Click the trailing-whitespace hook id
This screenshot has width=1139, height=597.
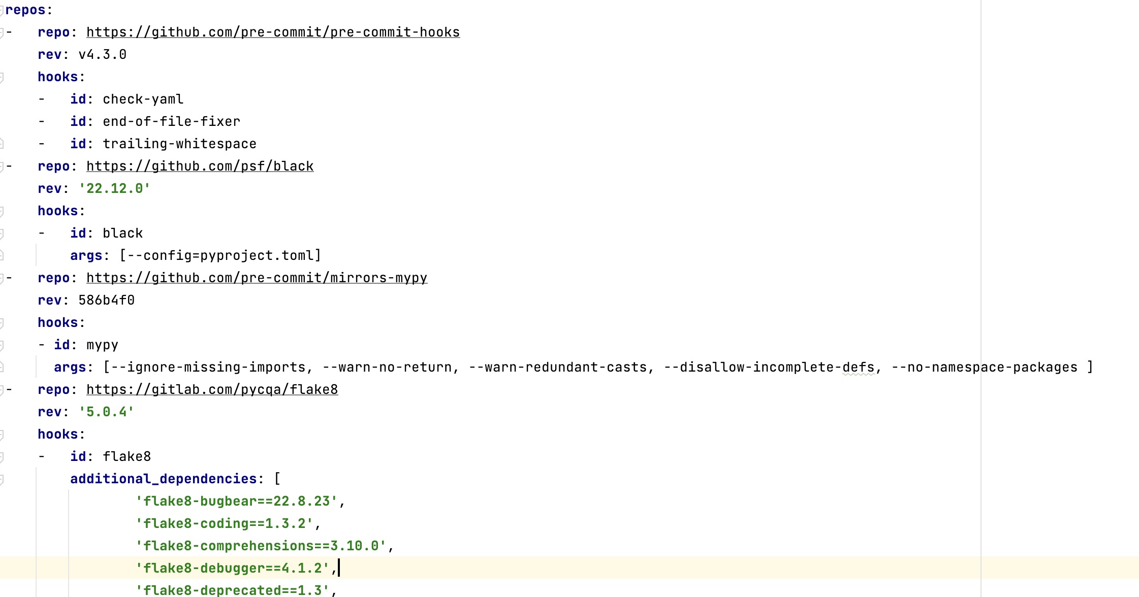pyautogui.click(x=179, y=144)
